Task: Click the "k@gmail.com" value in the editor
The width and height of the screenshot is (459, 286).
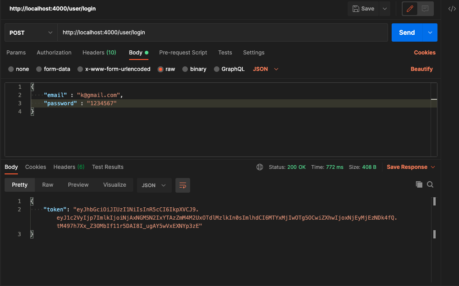Action: click(x=98, y=95)
